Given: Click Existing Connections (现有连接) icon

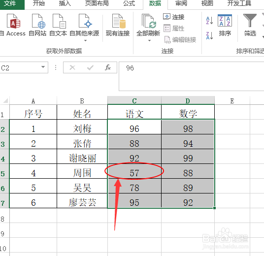Looking at the screenshot, I should [x=119, y=21].
